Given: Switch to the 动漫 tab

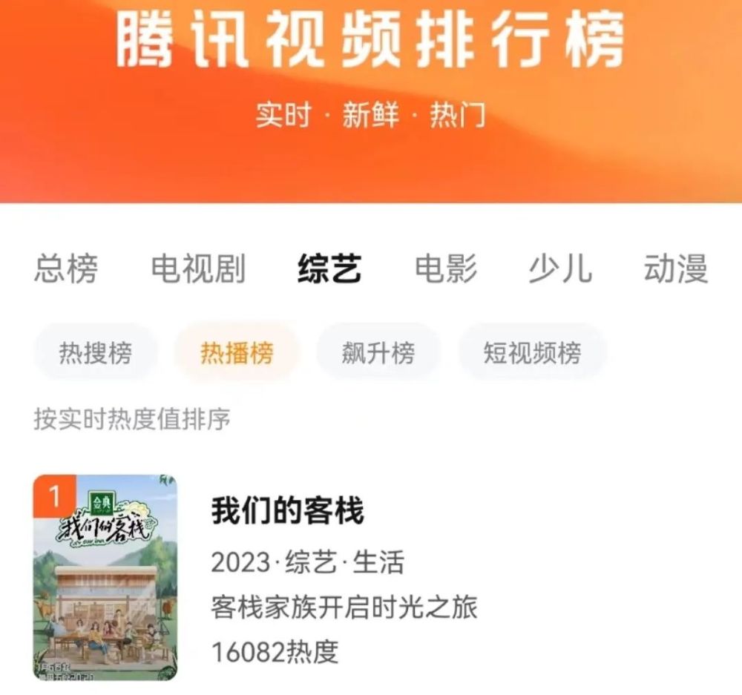Looking at the screenshot, I should coord(676,269).
